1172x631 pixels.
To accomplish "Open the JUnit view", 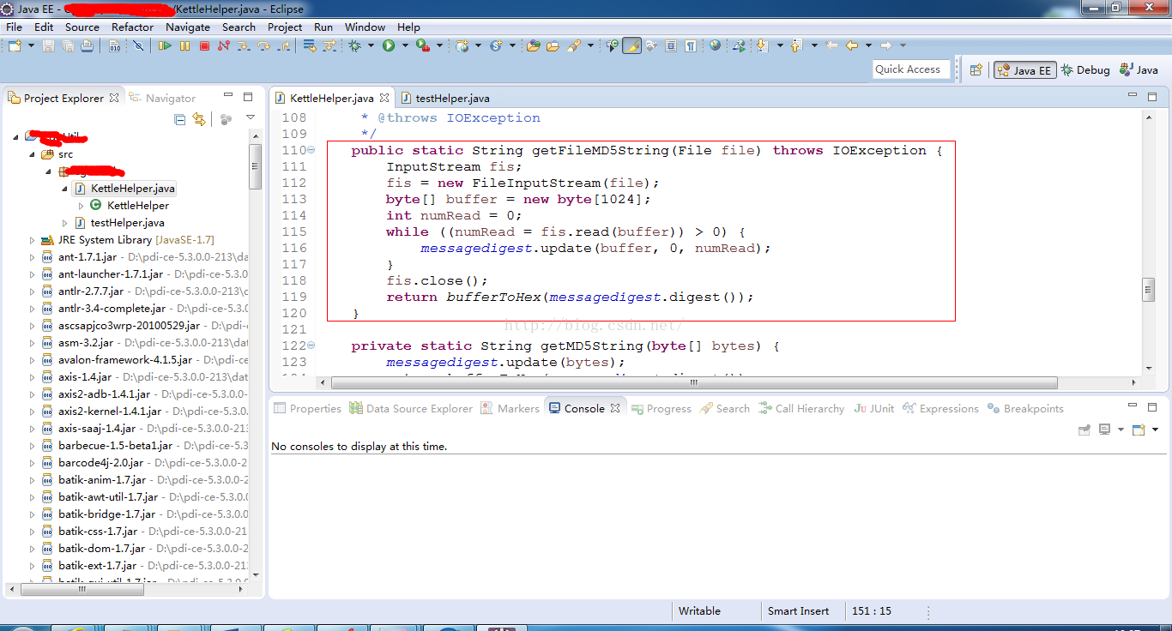I will pyautogui.click(x=874, y=408).
